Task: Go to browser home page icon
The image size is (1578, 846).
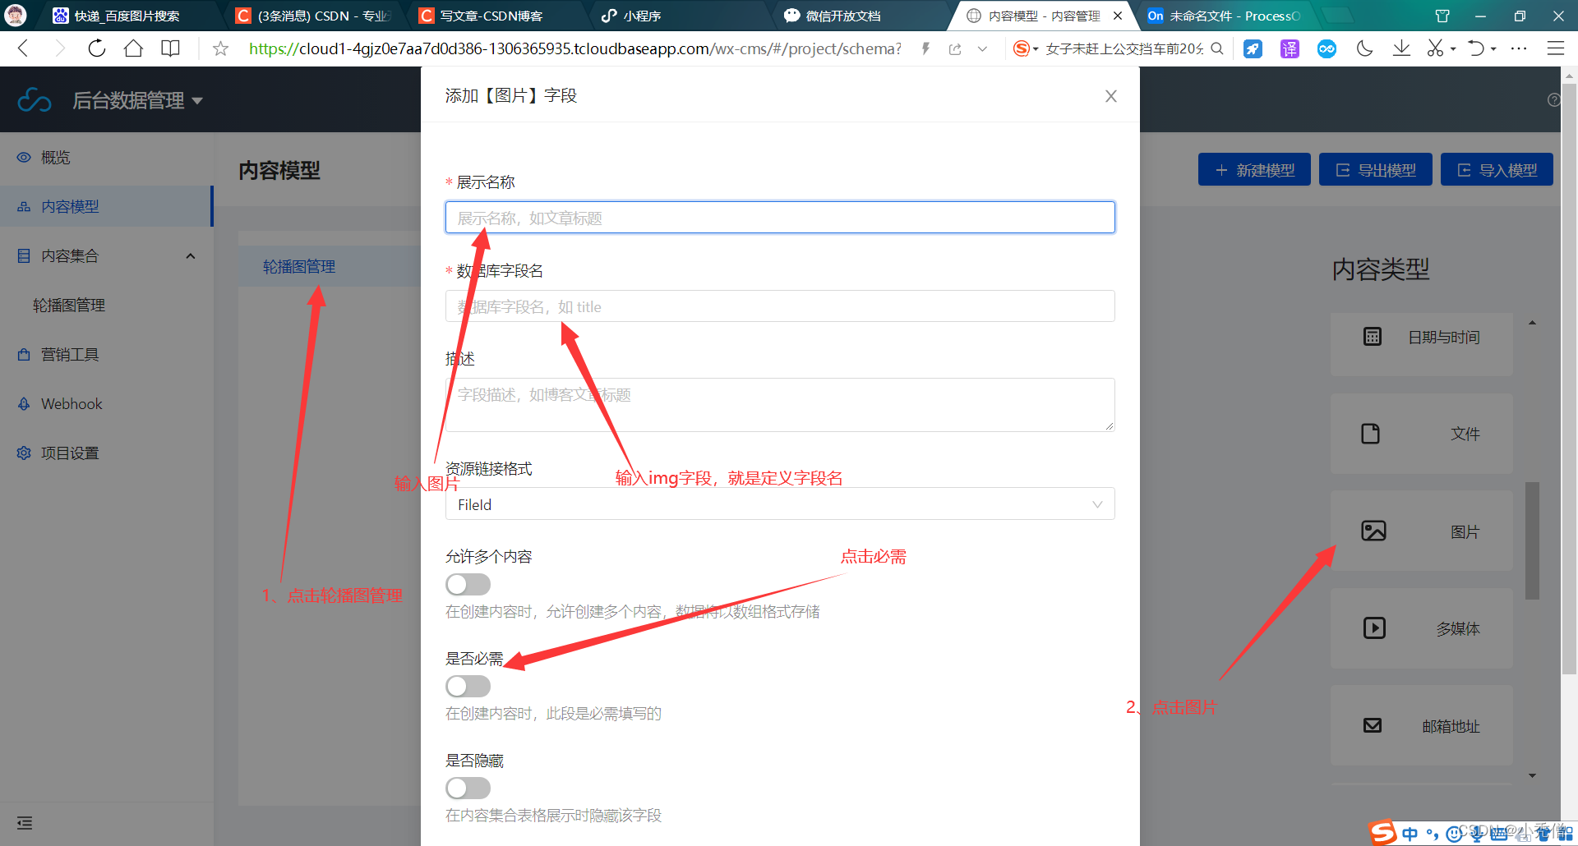Action: (x=133, y=48)
